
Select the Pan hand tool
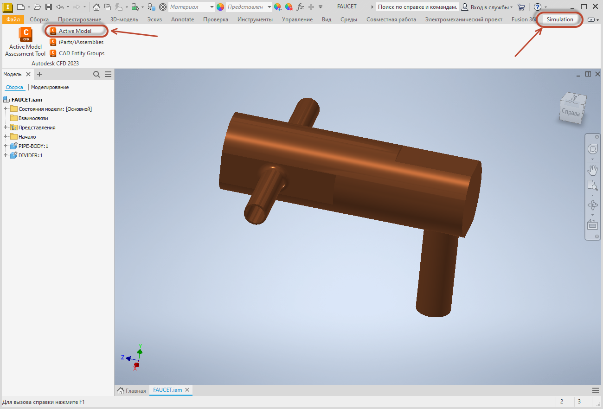pos(593,170)
